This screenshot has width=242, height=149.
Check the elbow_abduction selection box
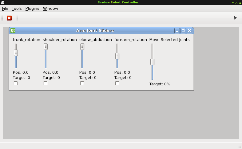(x=82, y=83)
